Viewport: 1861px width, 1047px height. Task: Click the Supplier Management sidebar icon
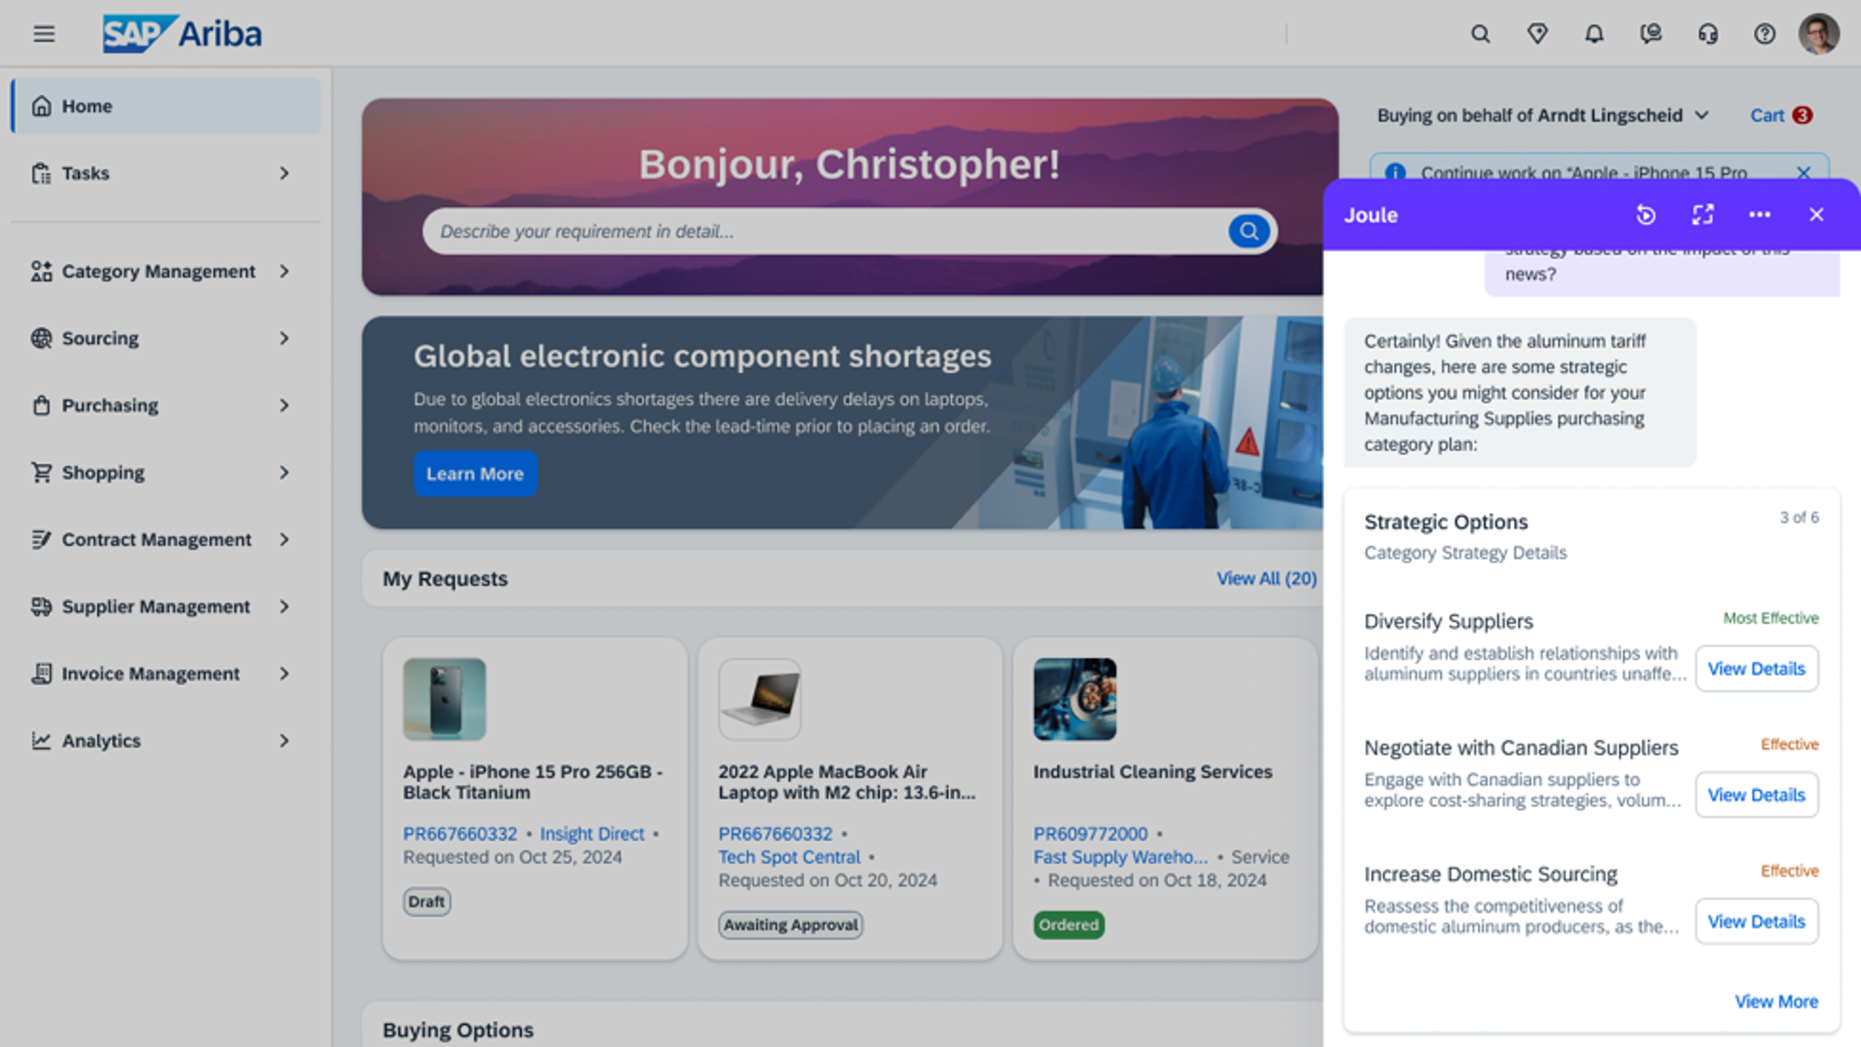click(41, 606)
